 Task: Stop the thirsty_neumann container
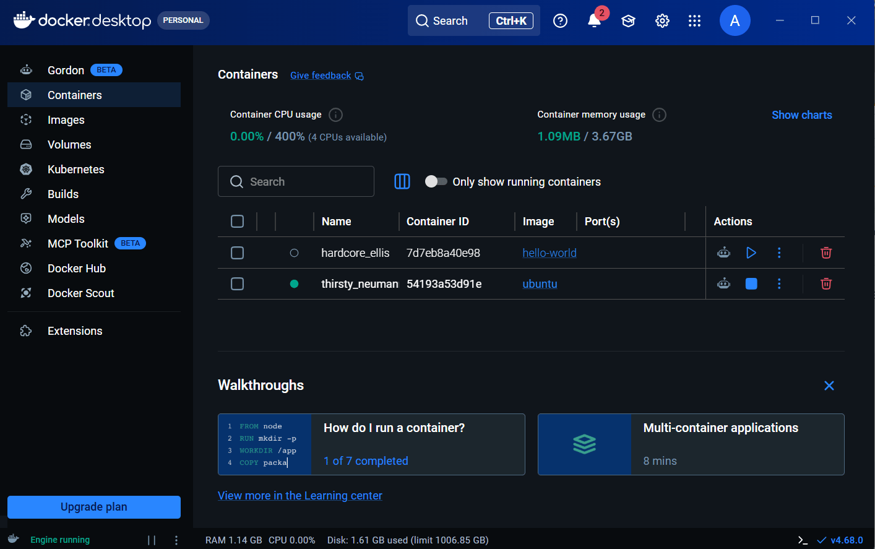tap(751, 283)
